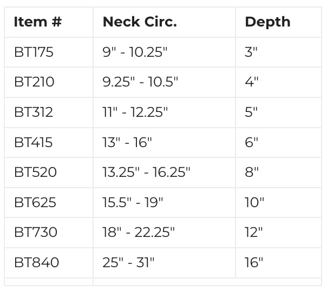Viewport: 327px width, 291px height.
Task: Click the 11" - 12.25" neck size cell
Action: point(135,113)
